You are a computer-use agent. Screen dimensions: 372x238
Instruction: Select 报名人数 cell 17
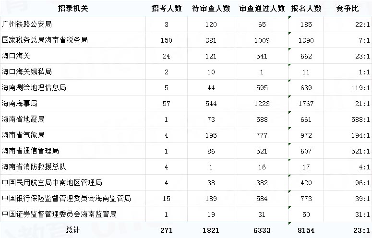tap(306, 167)
